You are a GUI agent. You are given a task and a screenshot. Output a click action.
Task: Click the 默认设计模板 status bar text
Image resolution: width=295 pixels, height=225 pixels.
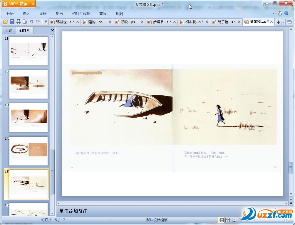157,220
